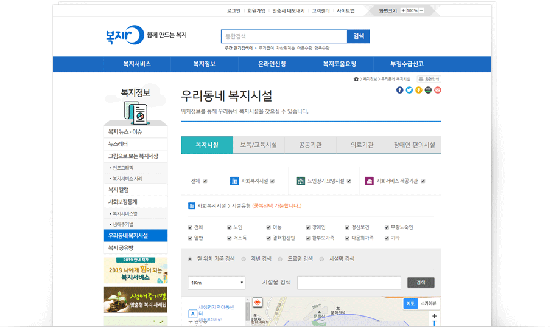This screenshot has width=551, height=327.
Task: Switch to the 보육/교육시설 tab
Action: (x=259, y=145)
